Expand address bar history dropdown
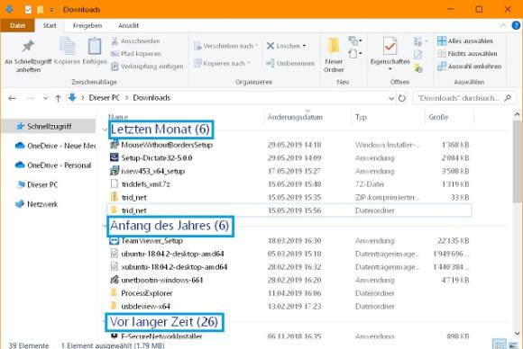523x349 pixels. pos(391,98)
